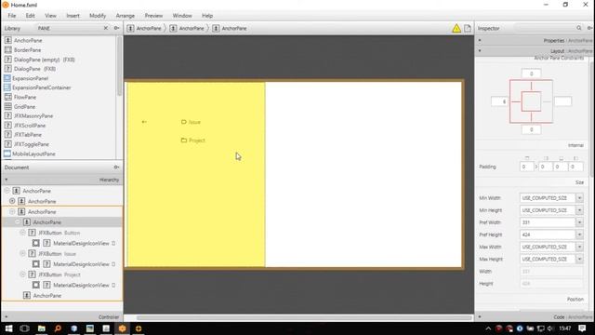This screenshot has height=335, width=595.
Task: Collapse the JFXButton Issue node
Action: [x=22, y=254]
